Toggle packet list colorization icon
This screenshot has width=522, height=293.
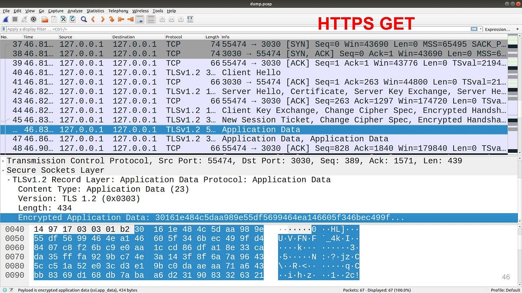[151, 20]
